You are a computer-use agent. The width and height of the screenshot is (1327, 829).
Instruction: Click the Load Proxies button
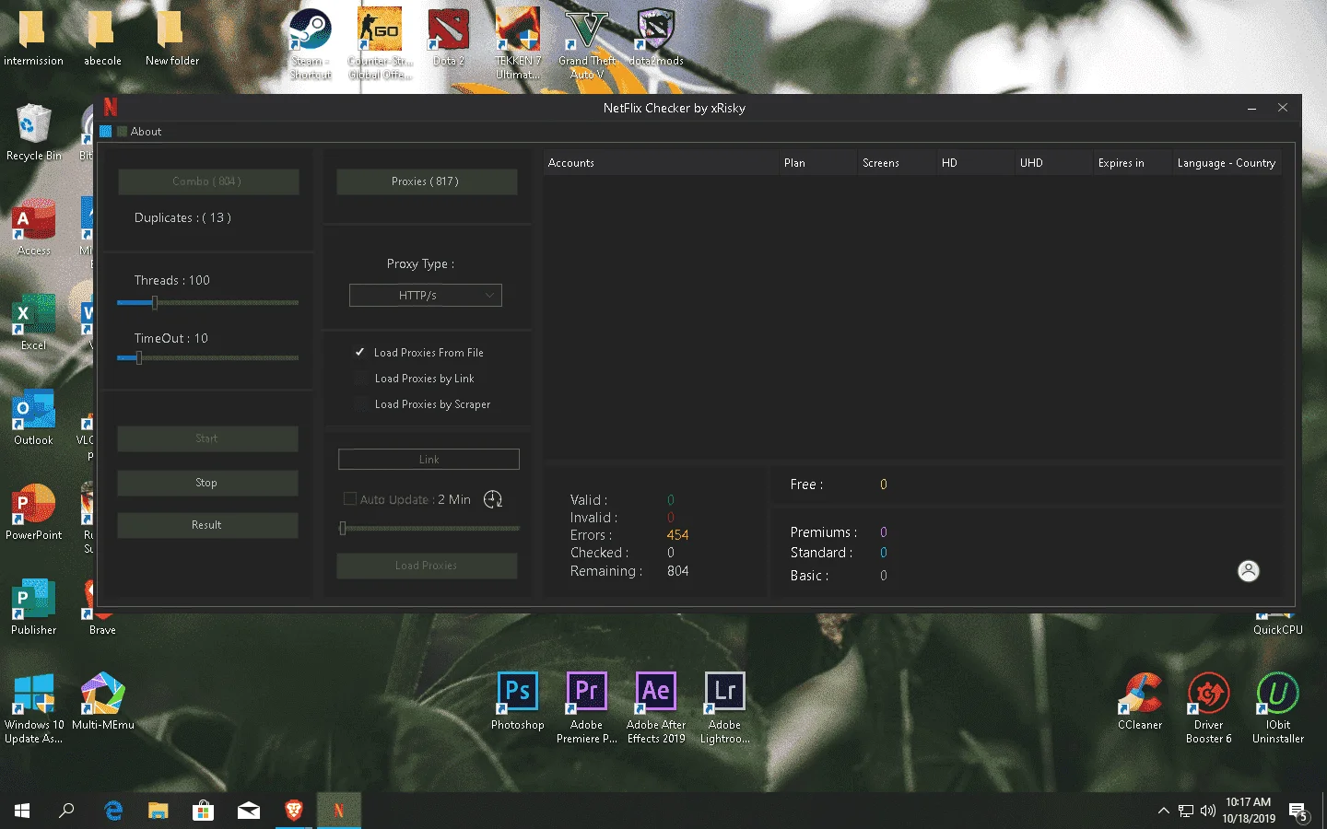tap(427, 566)
